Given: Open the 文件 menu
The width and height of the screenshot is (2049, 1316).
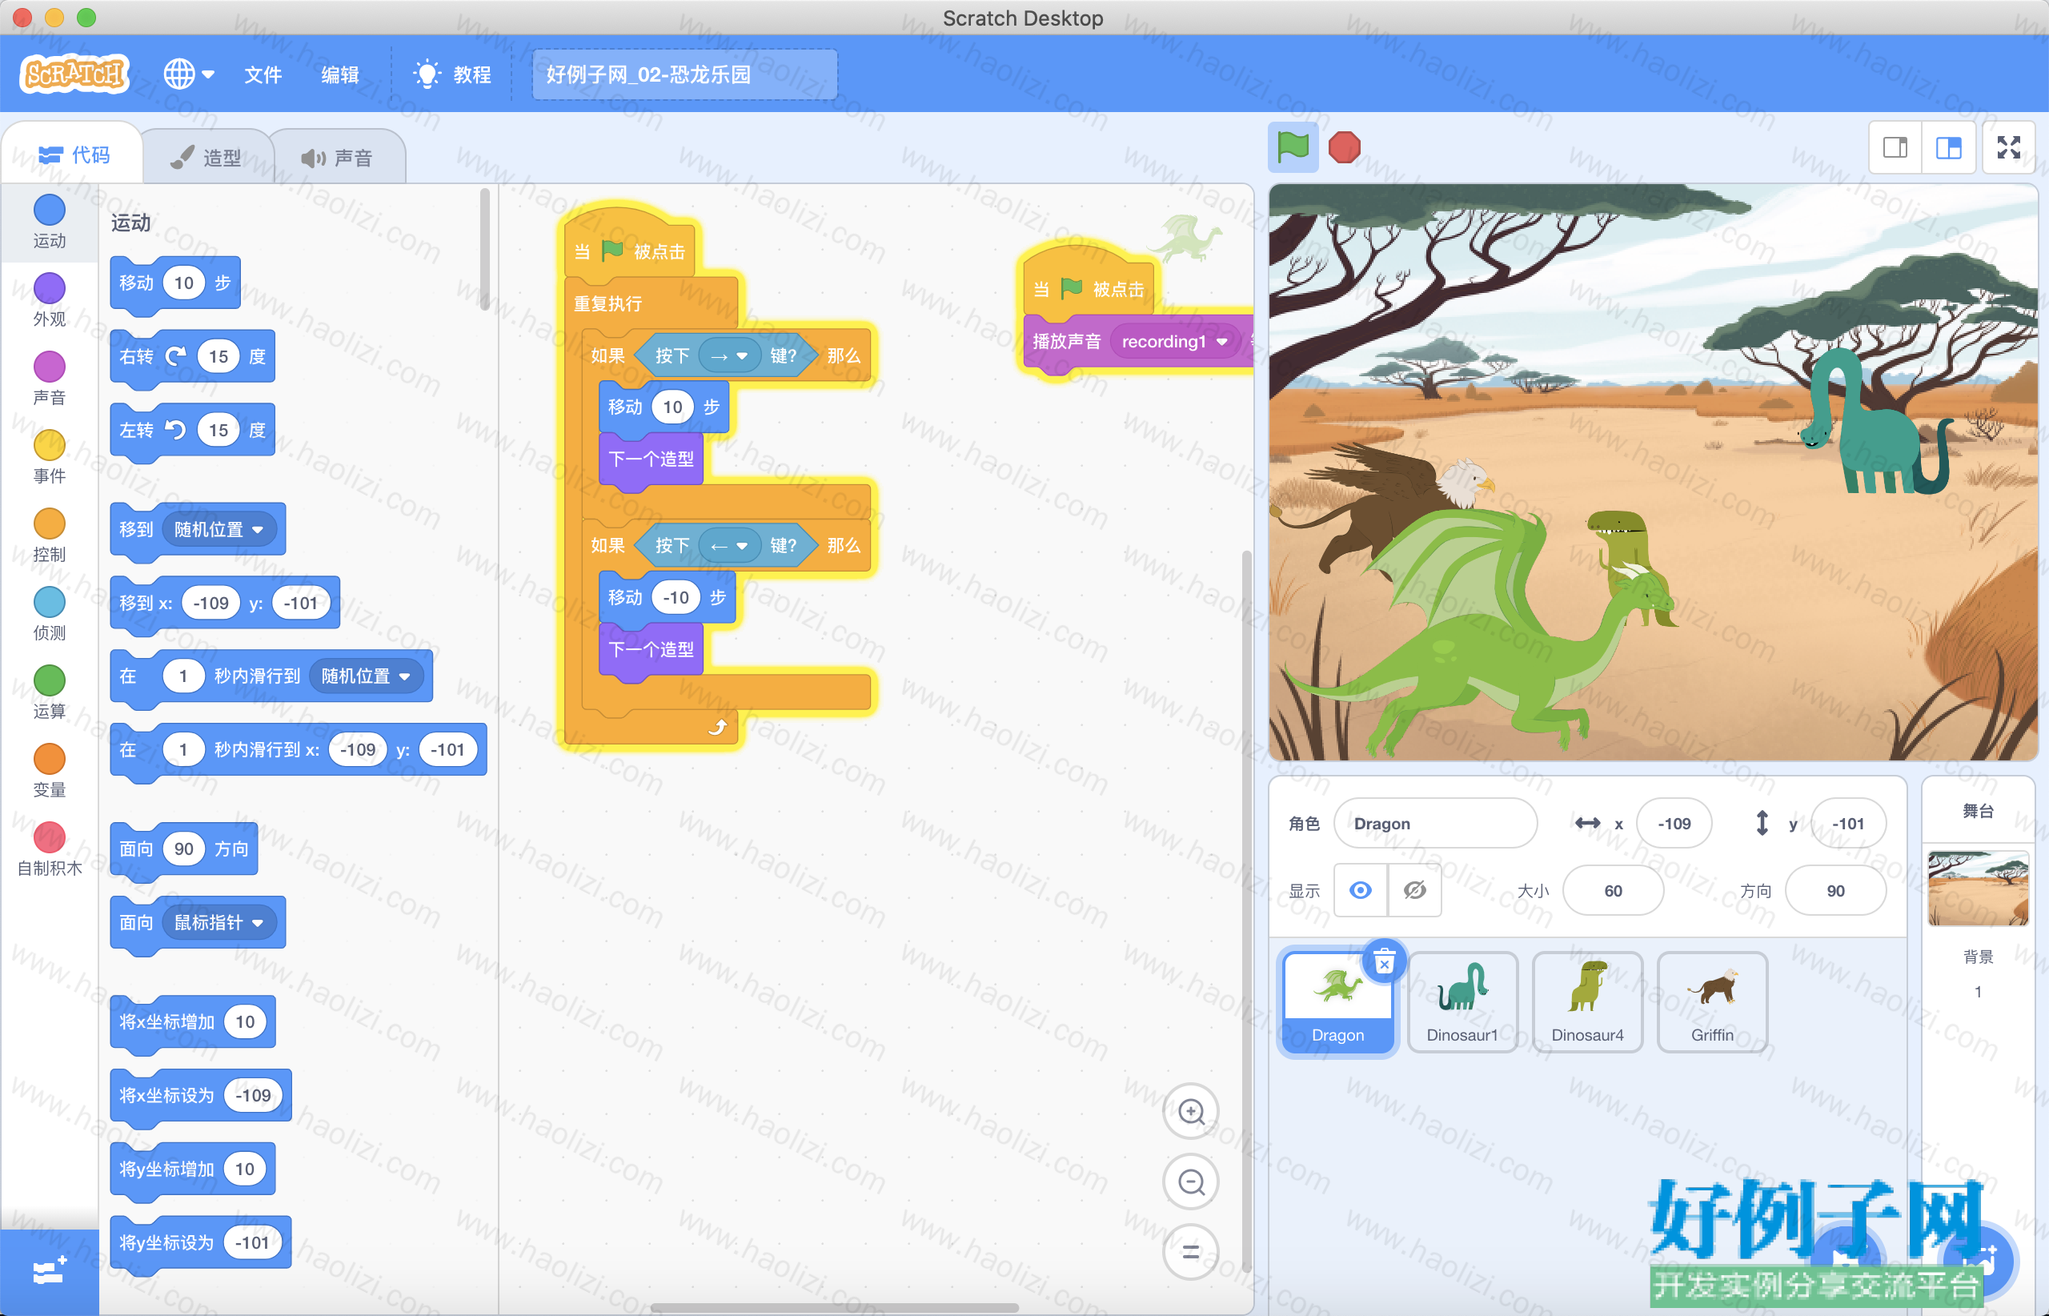Looking at the screenshot, I should click(x=263, y=74).
